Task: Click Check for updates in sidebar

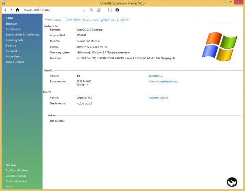Action: (16, 176)
